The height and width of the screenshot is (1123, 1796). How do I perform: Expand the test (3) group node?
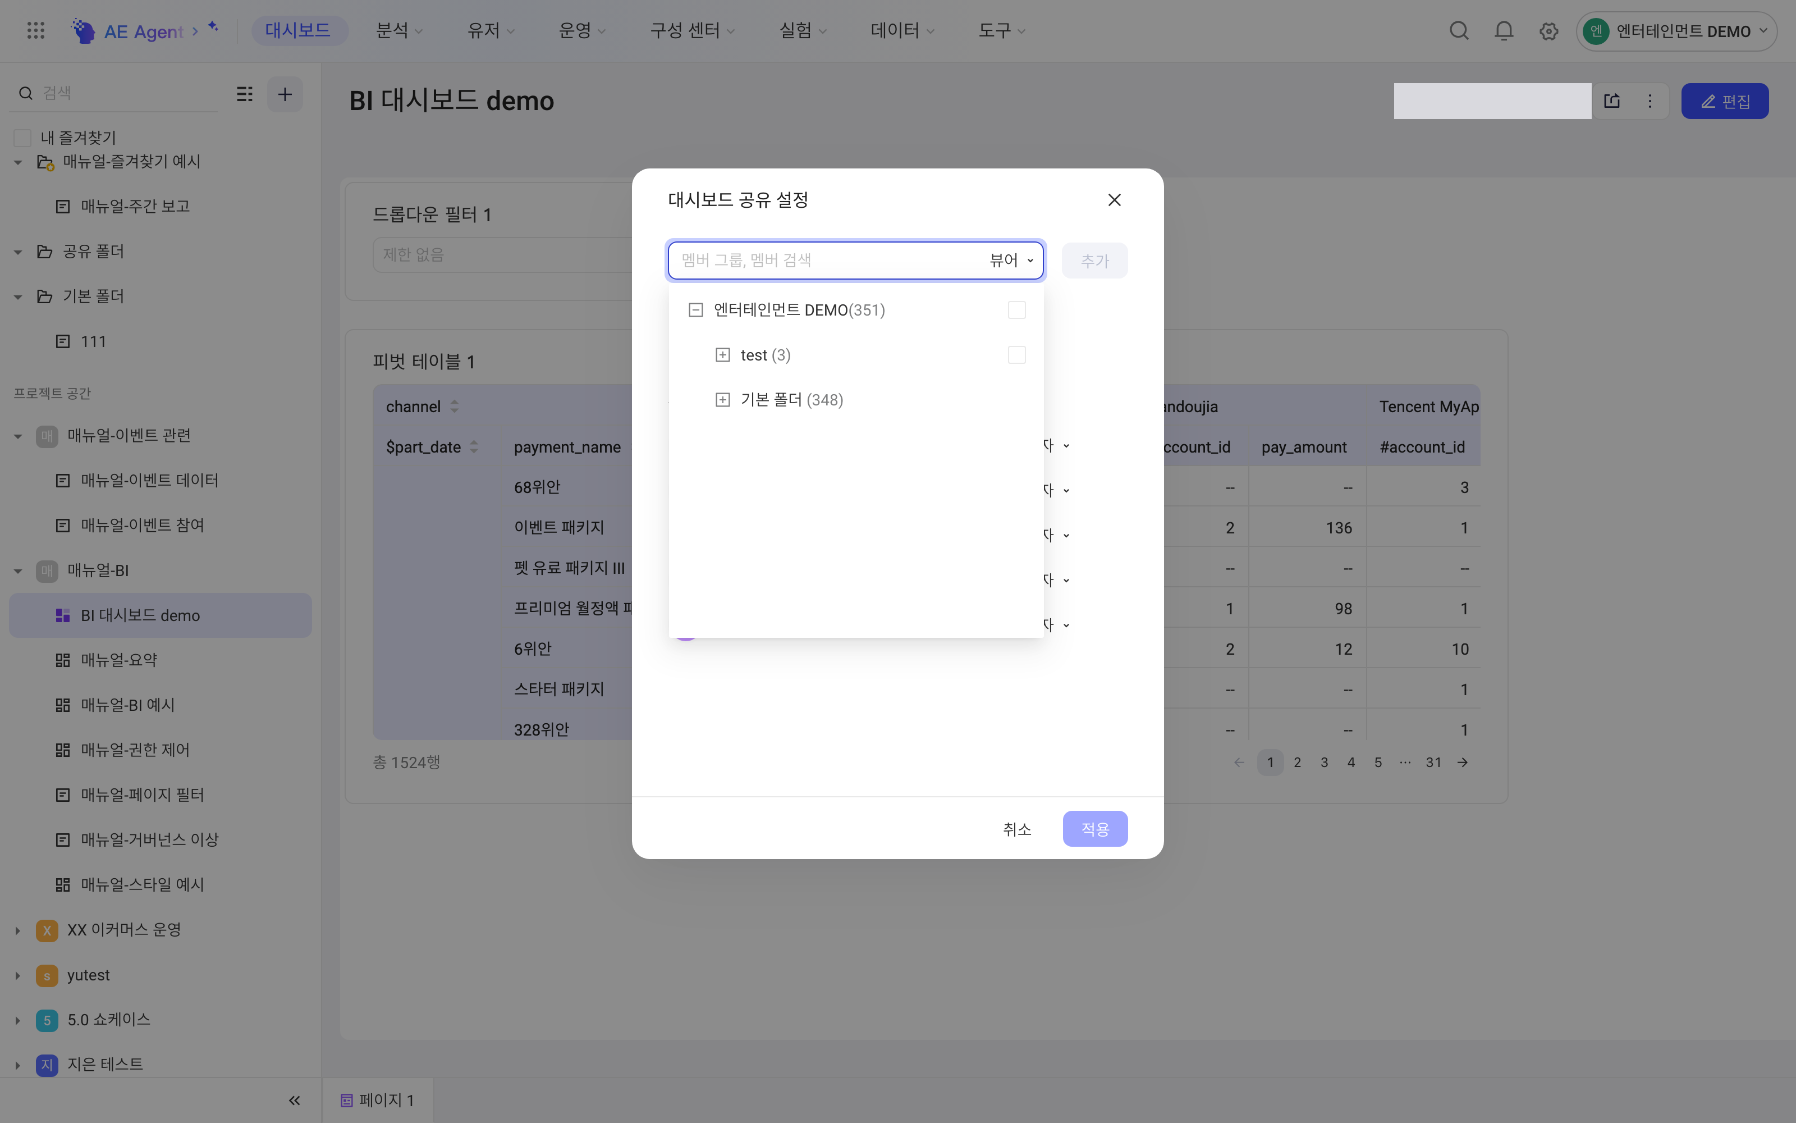point(722,355)
